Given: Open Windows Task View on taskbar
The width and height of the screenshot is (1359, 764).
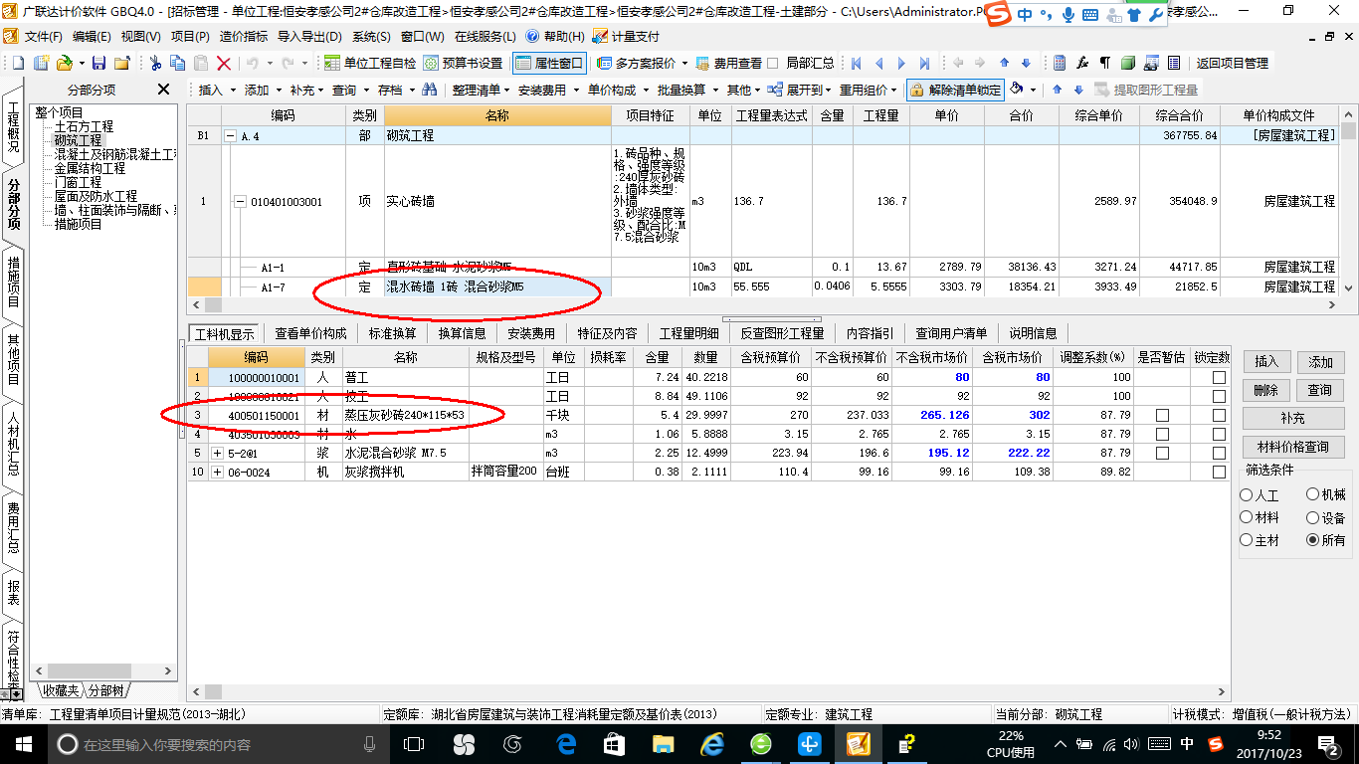Looking at the screenshot, I should point(414,744).
